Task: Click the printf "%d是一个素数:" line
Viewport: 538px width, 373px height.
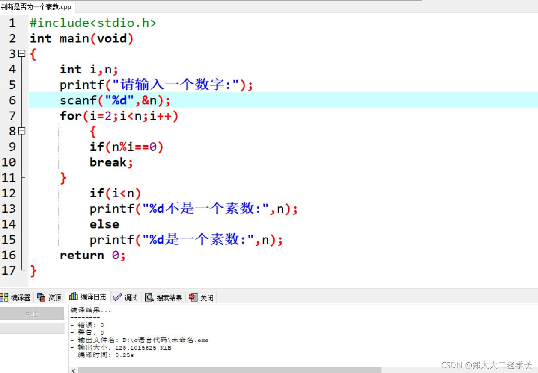Action: pos(186,240)
